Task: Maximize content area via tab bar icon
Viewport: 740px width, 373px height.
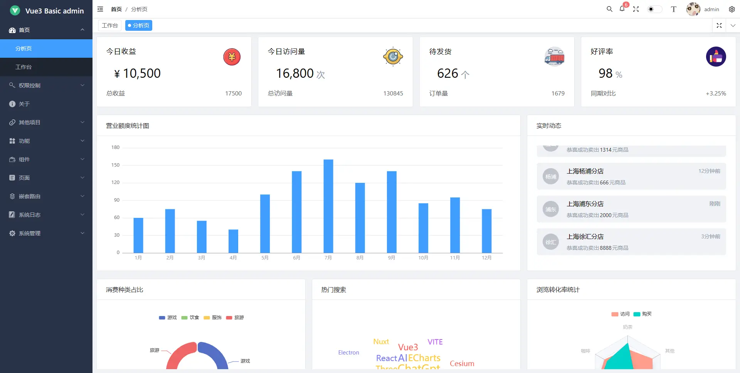Action: [x=719, y=25]
